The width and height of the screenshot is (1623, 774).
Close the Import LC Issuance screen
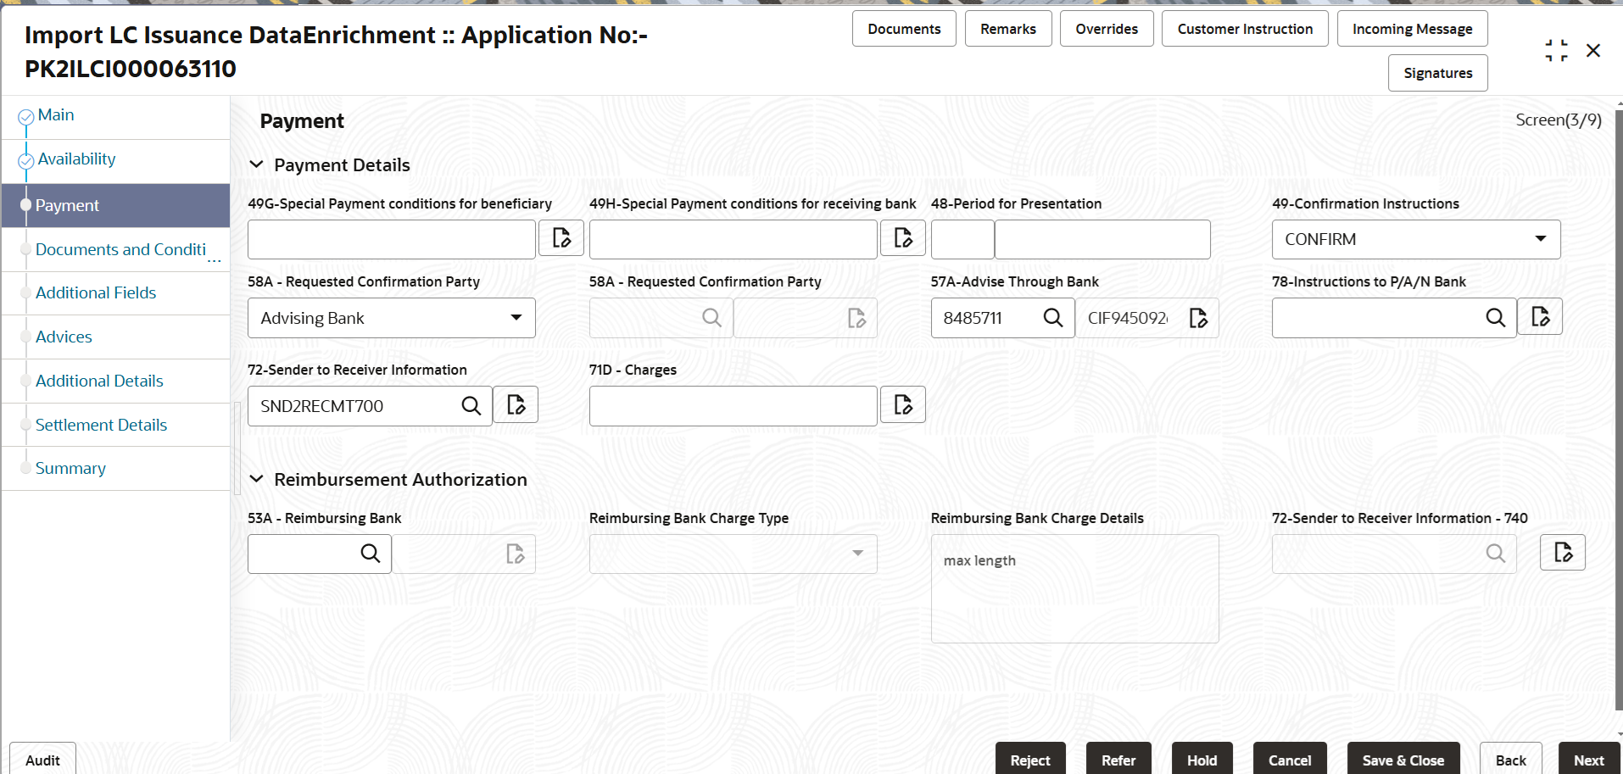click(x=1593, y=51)
